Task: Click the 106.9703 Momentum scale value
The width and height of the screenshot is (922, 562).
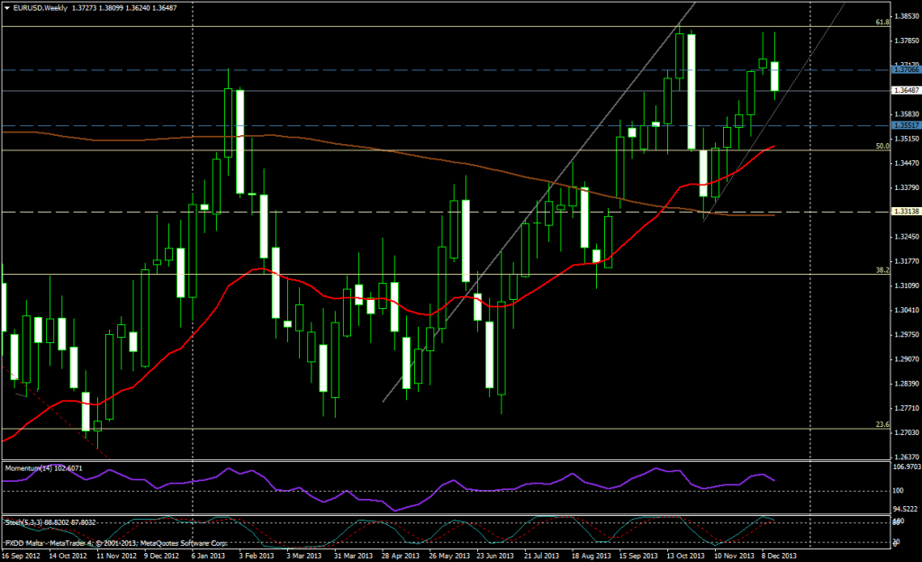Action: tap(904, 467)
